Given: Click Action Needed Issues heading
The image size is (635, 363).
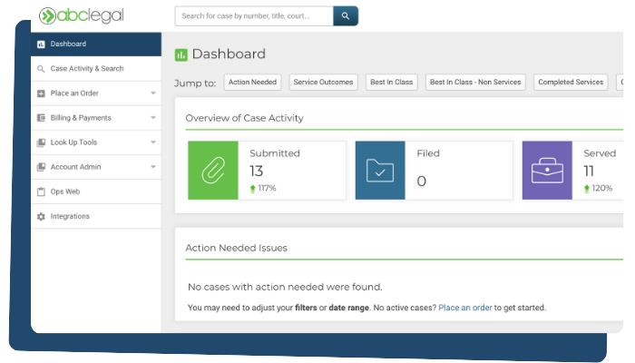Looking at the screenshot, I should [236, 248].
